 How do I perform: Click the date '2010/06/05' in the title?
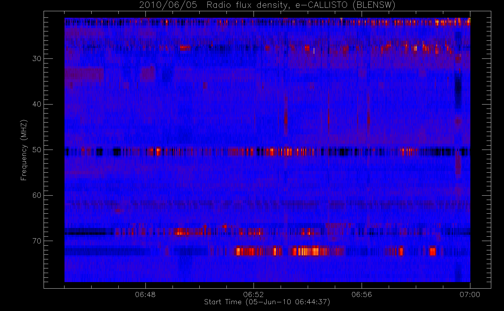(168, 5)
